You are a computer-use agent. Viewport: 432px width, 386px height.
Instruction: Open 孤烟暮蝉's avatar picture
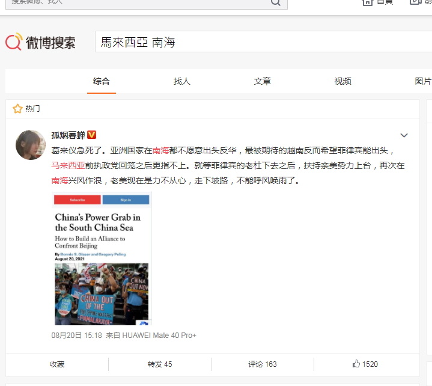tap(31, 145)
